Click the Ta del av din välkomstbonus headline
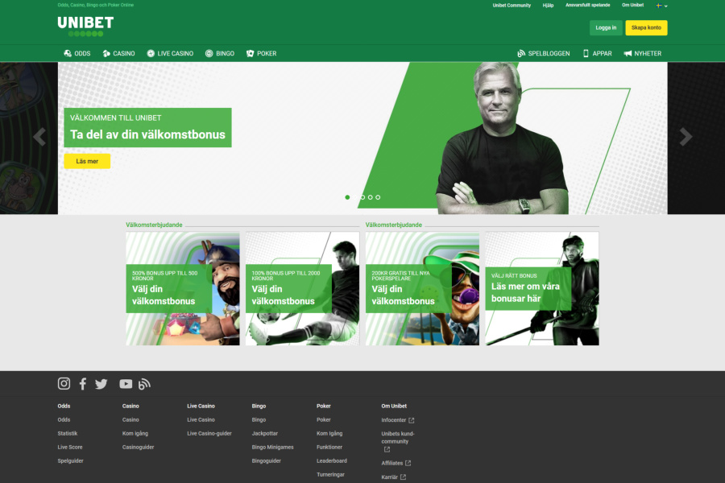The height and width of the screenshot is (483, 725). 147,134
